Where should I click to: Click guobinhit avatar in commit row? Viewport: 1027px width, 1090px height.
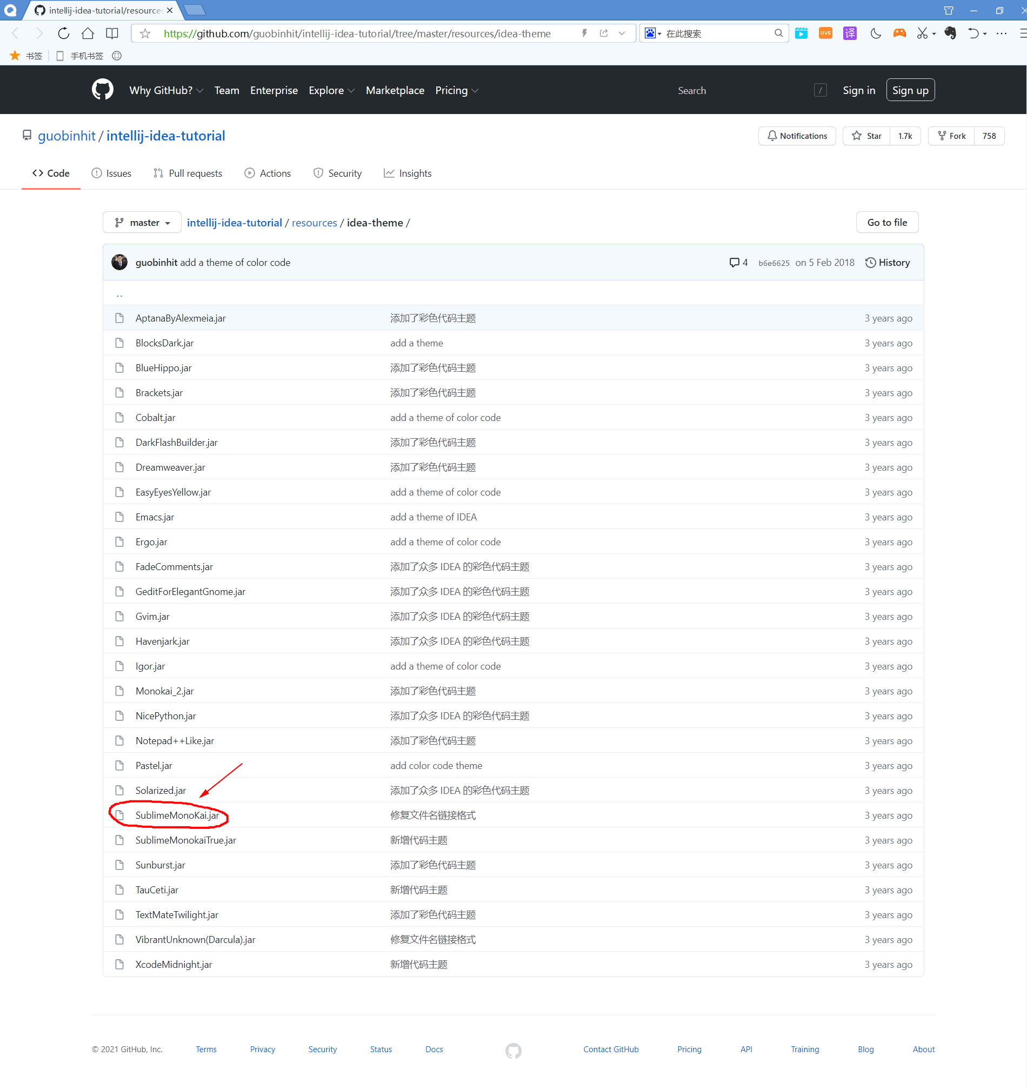pyautogui.click(x=119, y=262)
